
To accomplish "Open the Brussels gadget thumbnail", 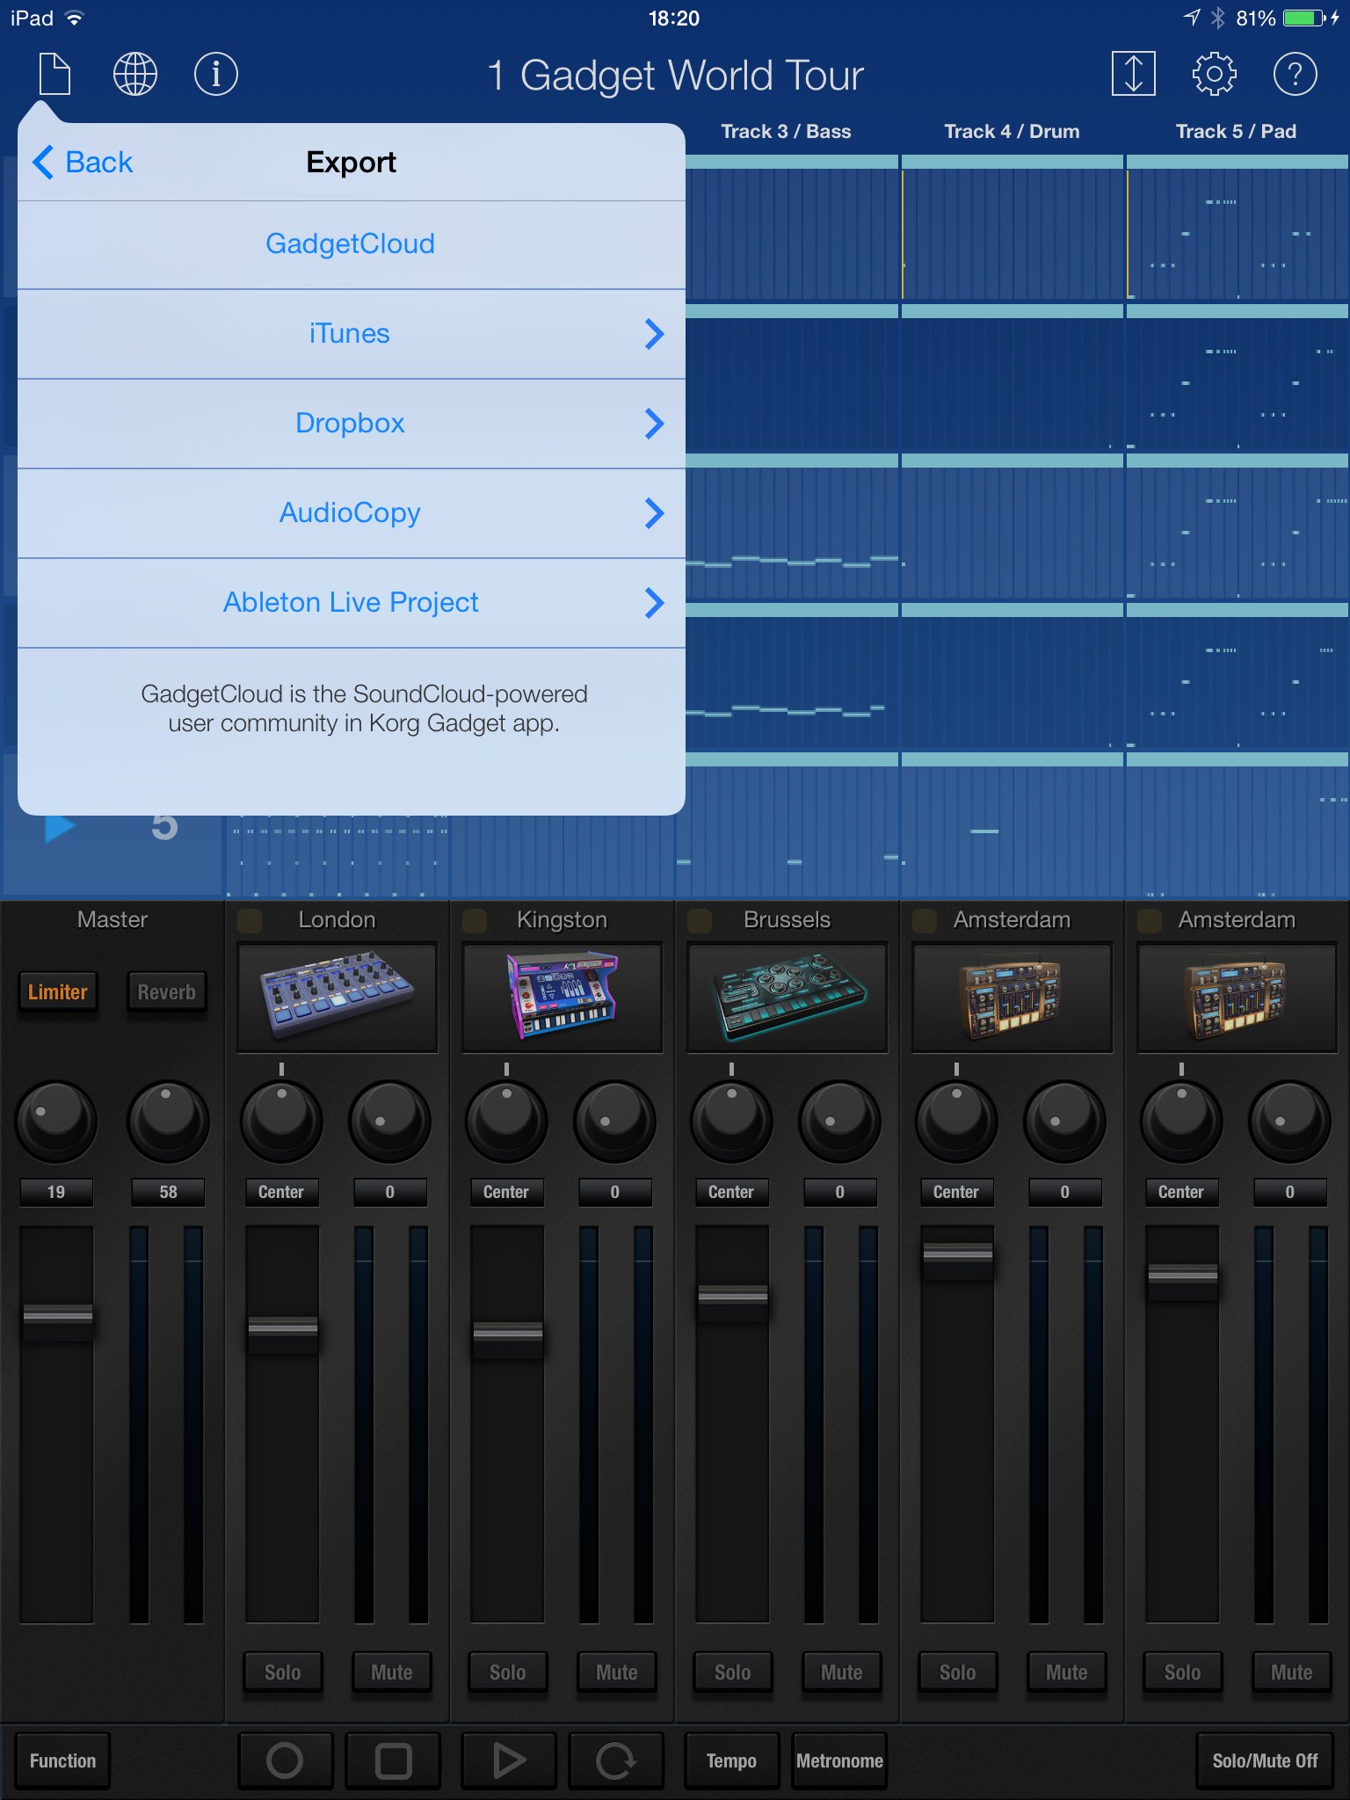I will point(787,998).
